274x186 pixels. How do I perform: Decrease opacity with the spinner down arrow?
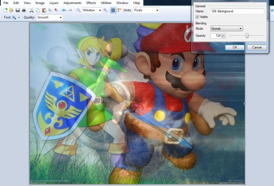223,37
